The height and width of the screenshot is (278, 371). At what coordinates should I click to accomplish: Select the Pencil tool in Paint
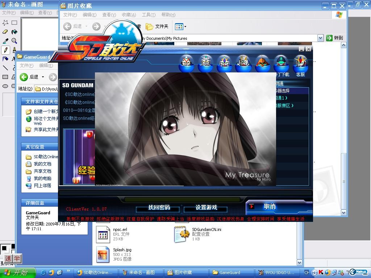(x=5, y=50)
